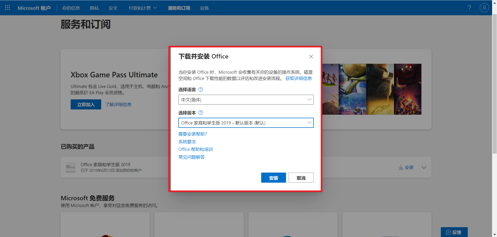Open 系统要求 link
The image size is (497, 237).
pyautogui.click(x=187, y=142)
